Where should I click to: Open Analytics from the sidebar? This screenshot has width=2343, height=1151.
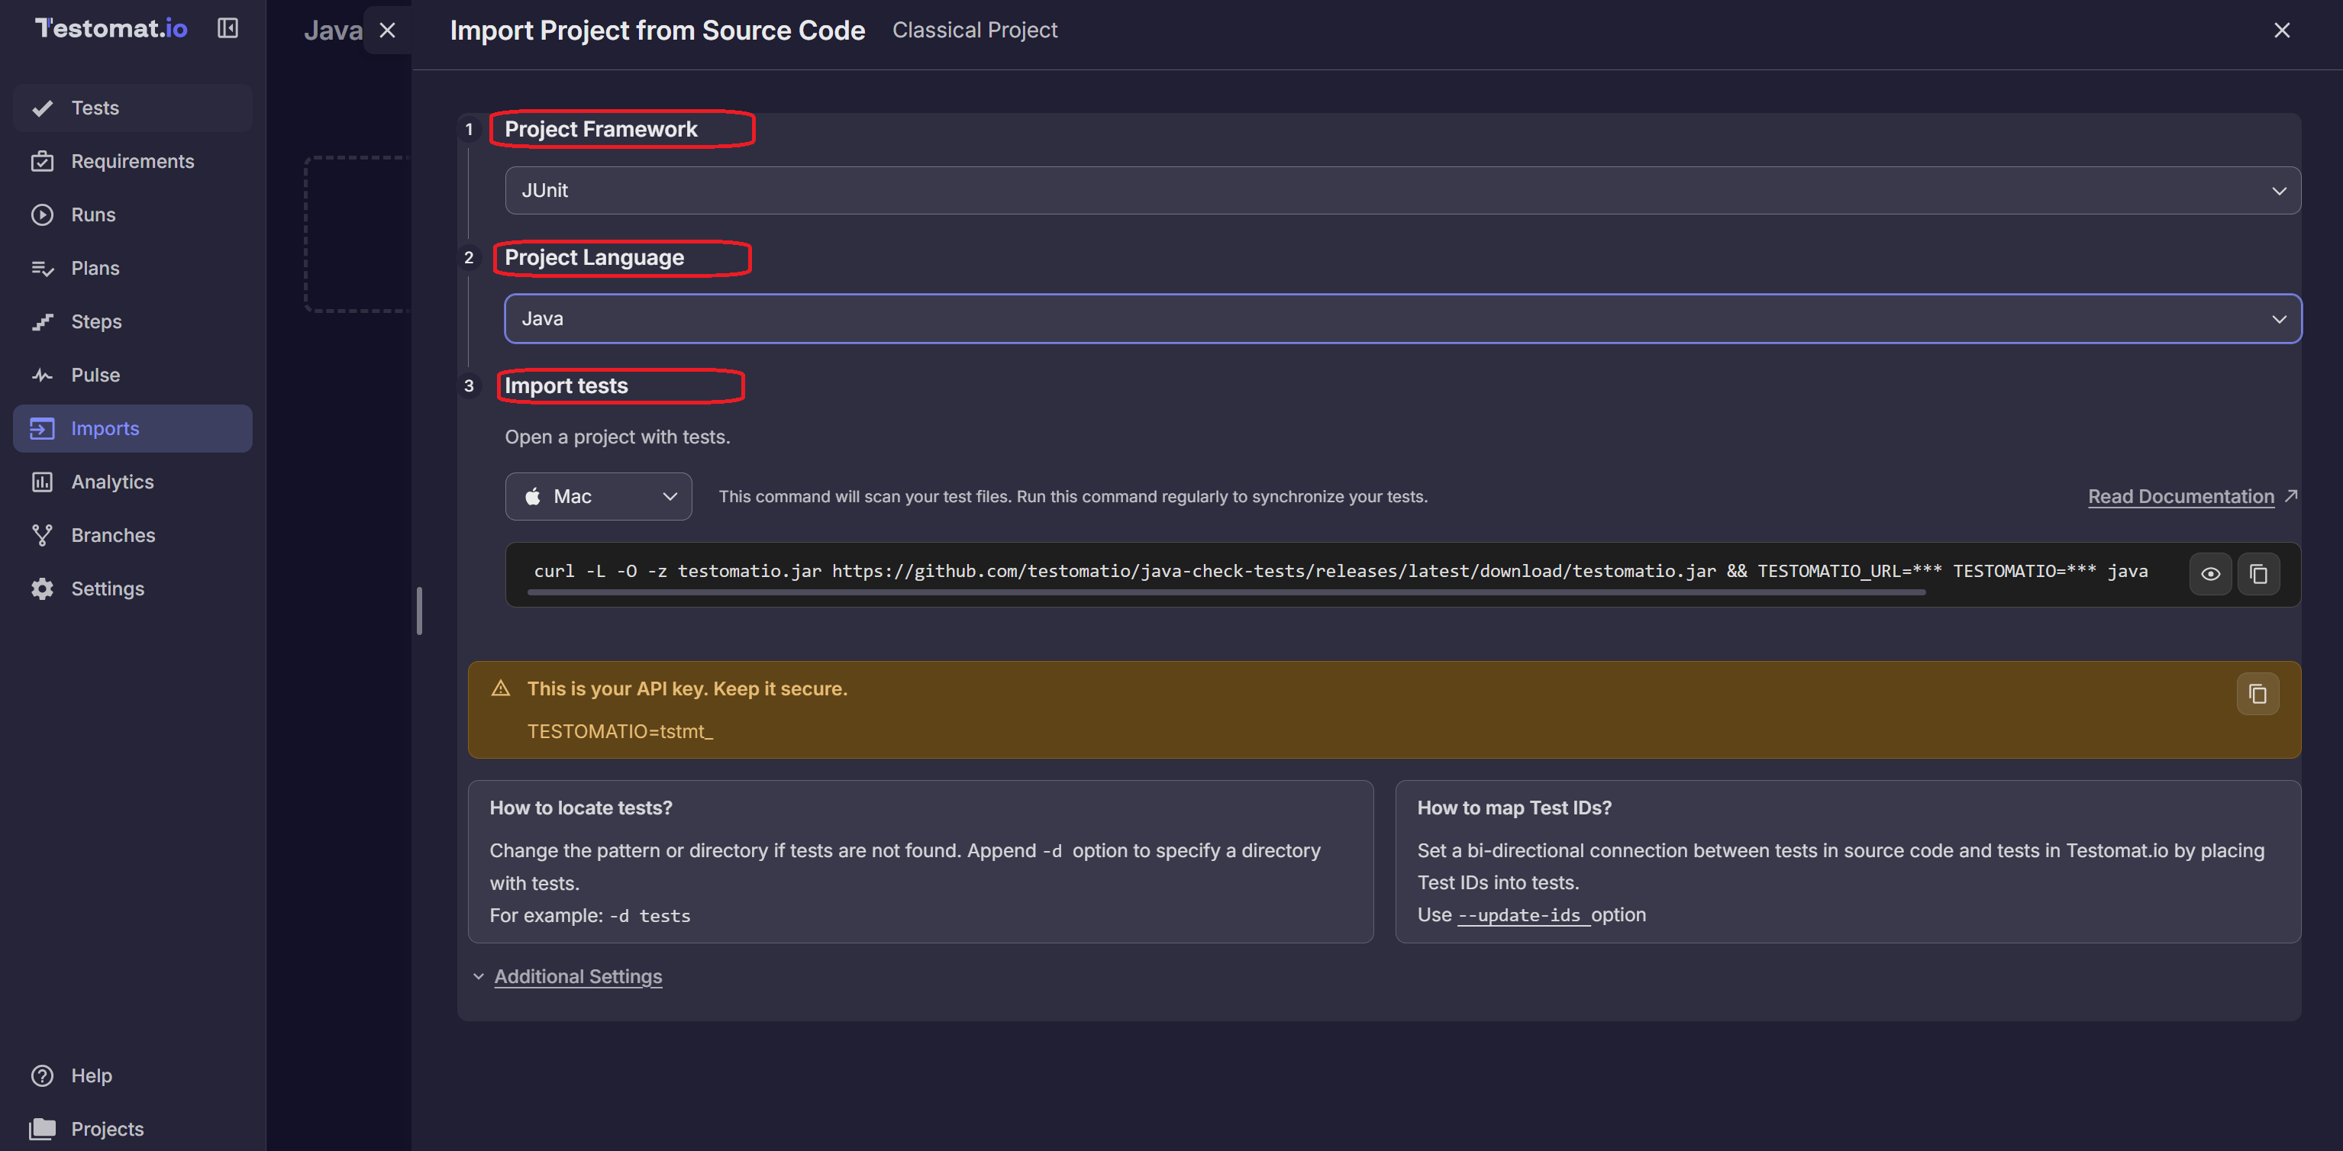tap(133, 482)
